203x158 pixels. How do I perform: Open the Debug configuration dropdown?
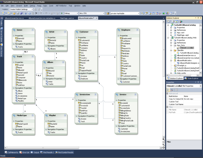[77, 13]
